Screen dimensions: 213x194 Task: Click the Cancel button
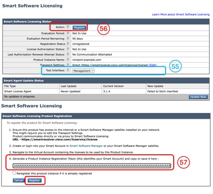19,180
